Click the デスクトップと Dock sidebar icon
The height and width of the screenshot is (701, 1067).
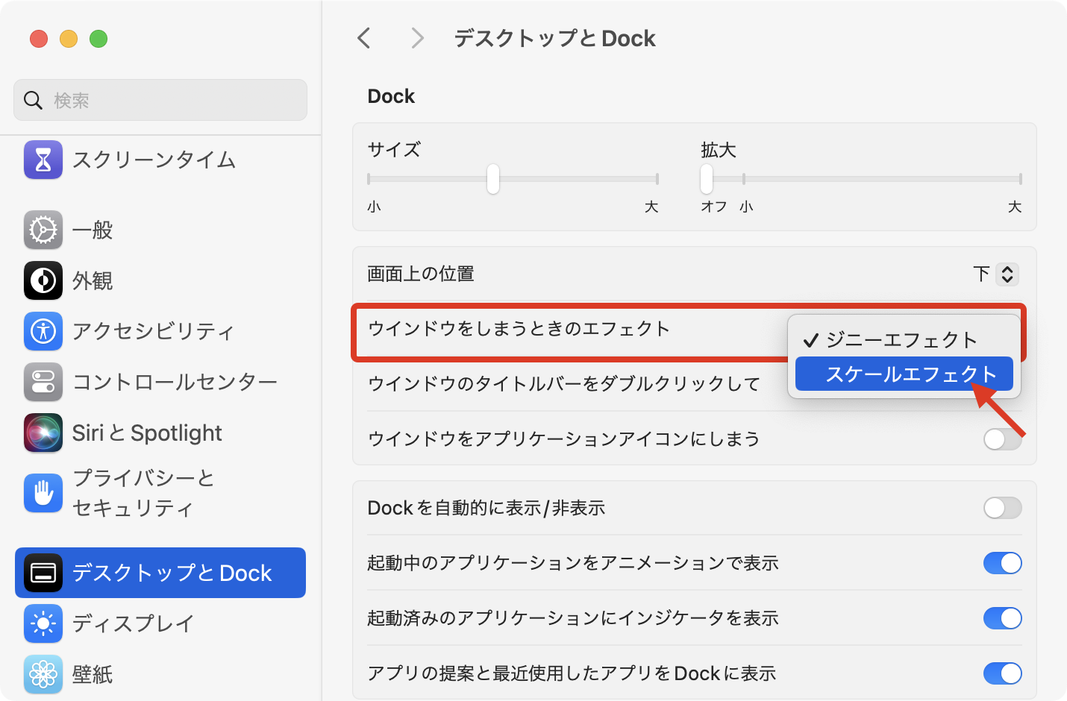click(43, 573)
